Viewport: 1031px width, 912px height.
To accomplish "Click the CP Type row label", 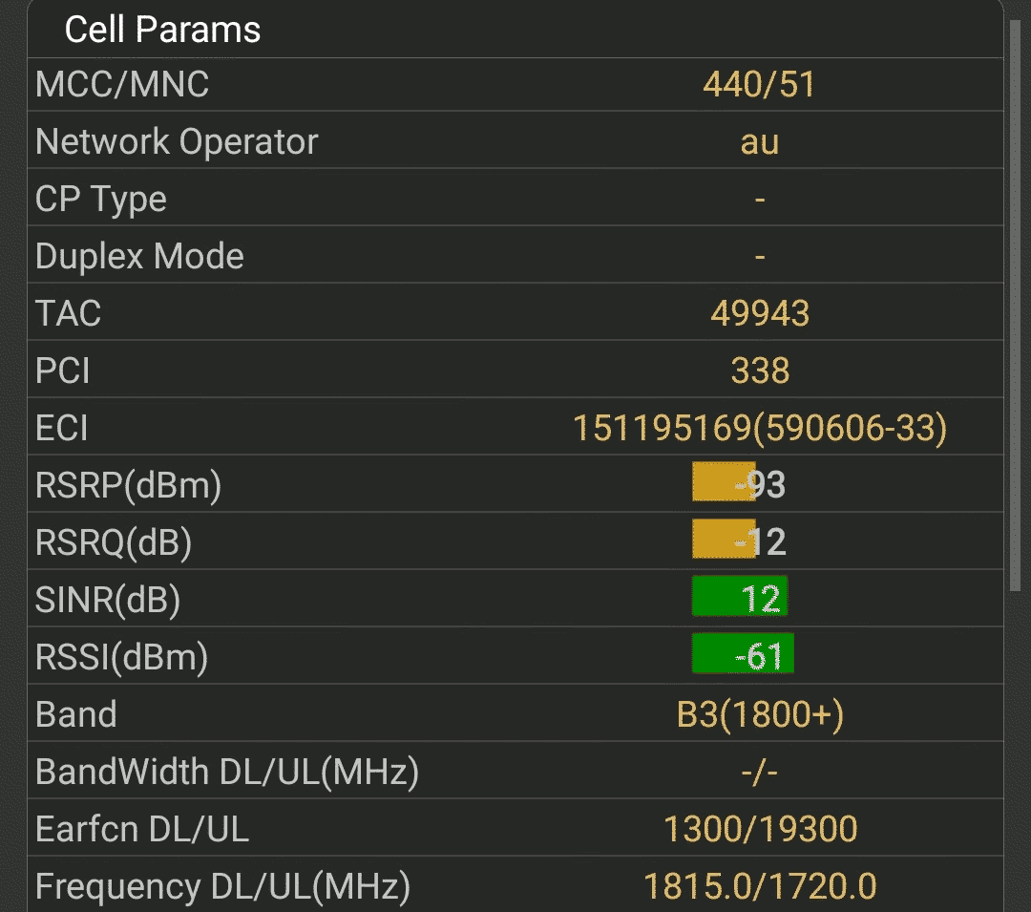I will click(x=101, y=200).
